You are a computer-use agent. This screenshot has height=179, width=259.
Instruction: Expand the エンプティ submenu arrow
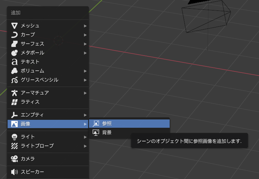(85, 115)
